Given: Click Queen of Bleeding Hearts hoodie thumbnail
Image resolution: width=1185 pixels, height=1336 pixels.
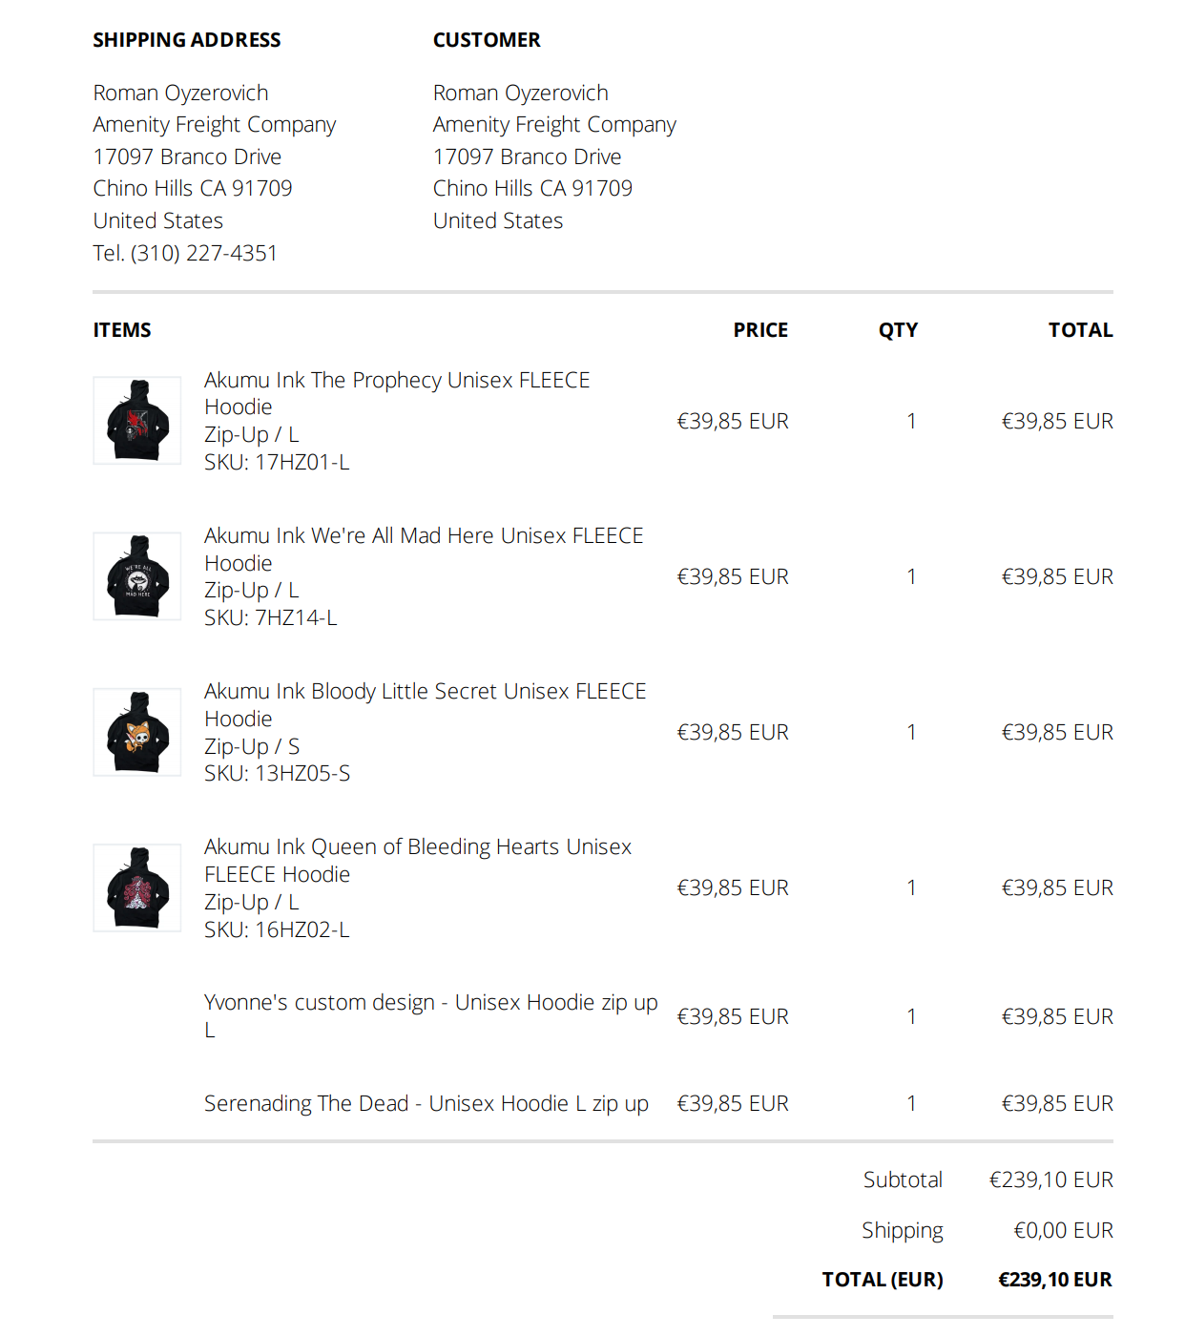Looking at the screenshot, I should pos(137,887).
